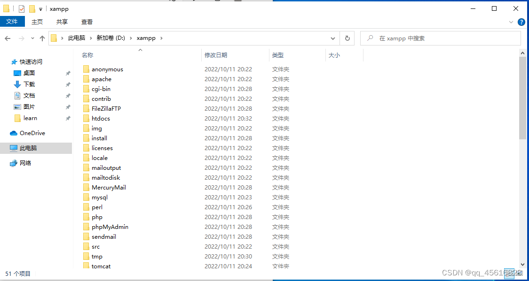The image size is (529, 281).
Task: Select the contrib folder icon
Action: point(86,99)
